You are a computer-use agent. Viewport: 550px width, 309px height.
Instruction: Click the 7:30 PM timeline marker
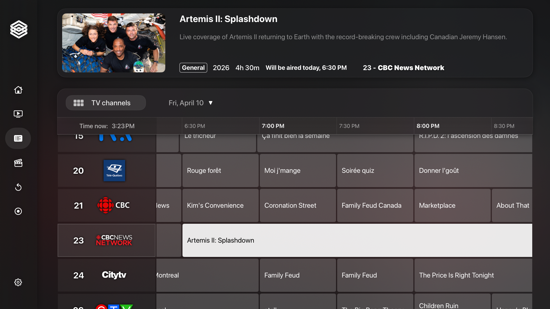tap(349, 126)
